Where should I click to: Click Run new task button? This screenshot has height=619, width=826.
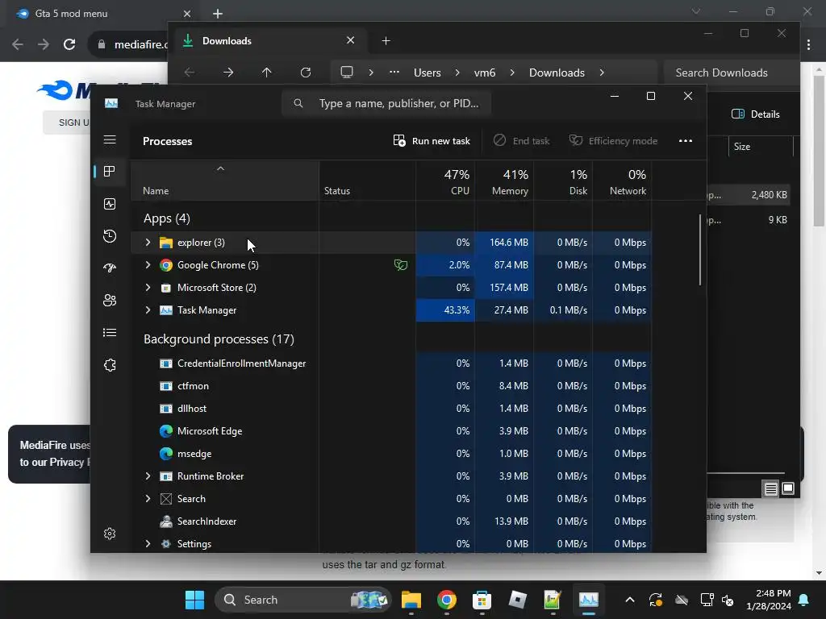click(x=432, y=140)
